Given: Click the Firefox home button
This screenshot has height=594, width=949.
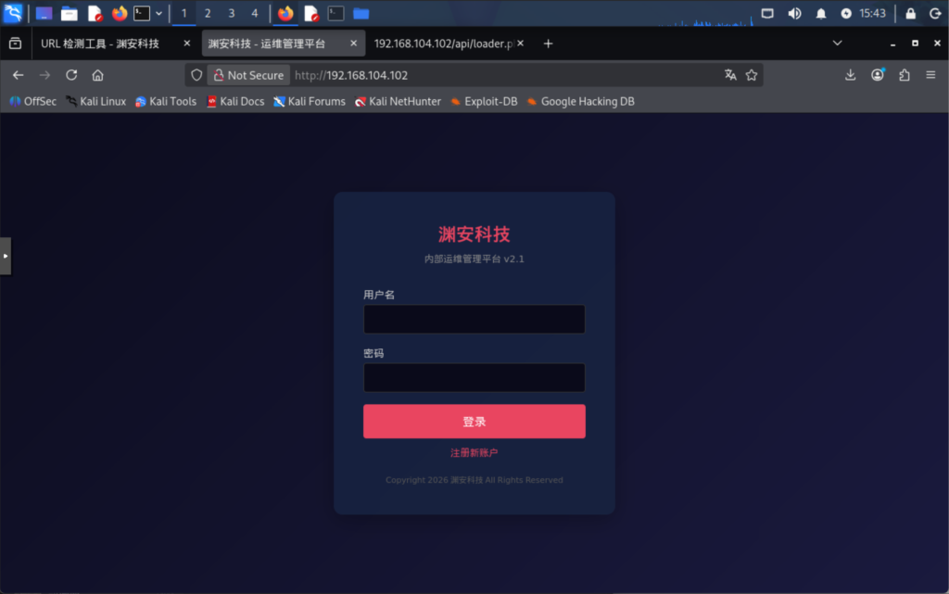Looking at the screenshot, I should (x=97, y=75).
